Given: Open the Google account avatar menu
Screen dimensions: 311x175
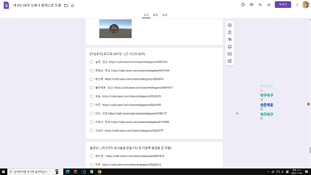Looking at the screenshot, I should [305, 5].
